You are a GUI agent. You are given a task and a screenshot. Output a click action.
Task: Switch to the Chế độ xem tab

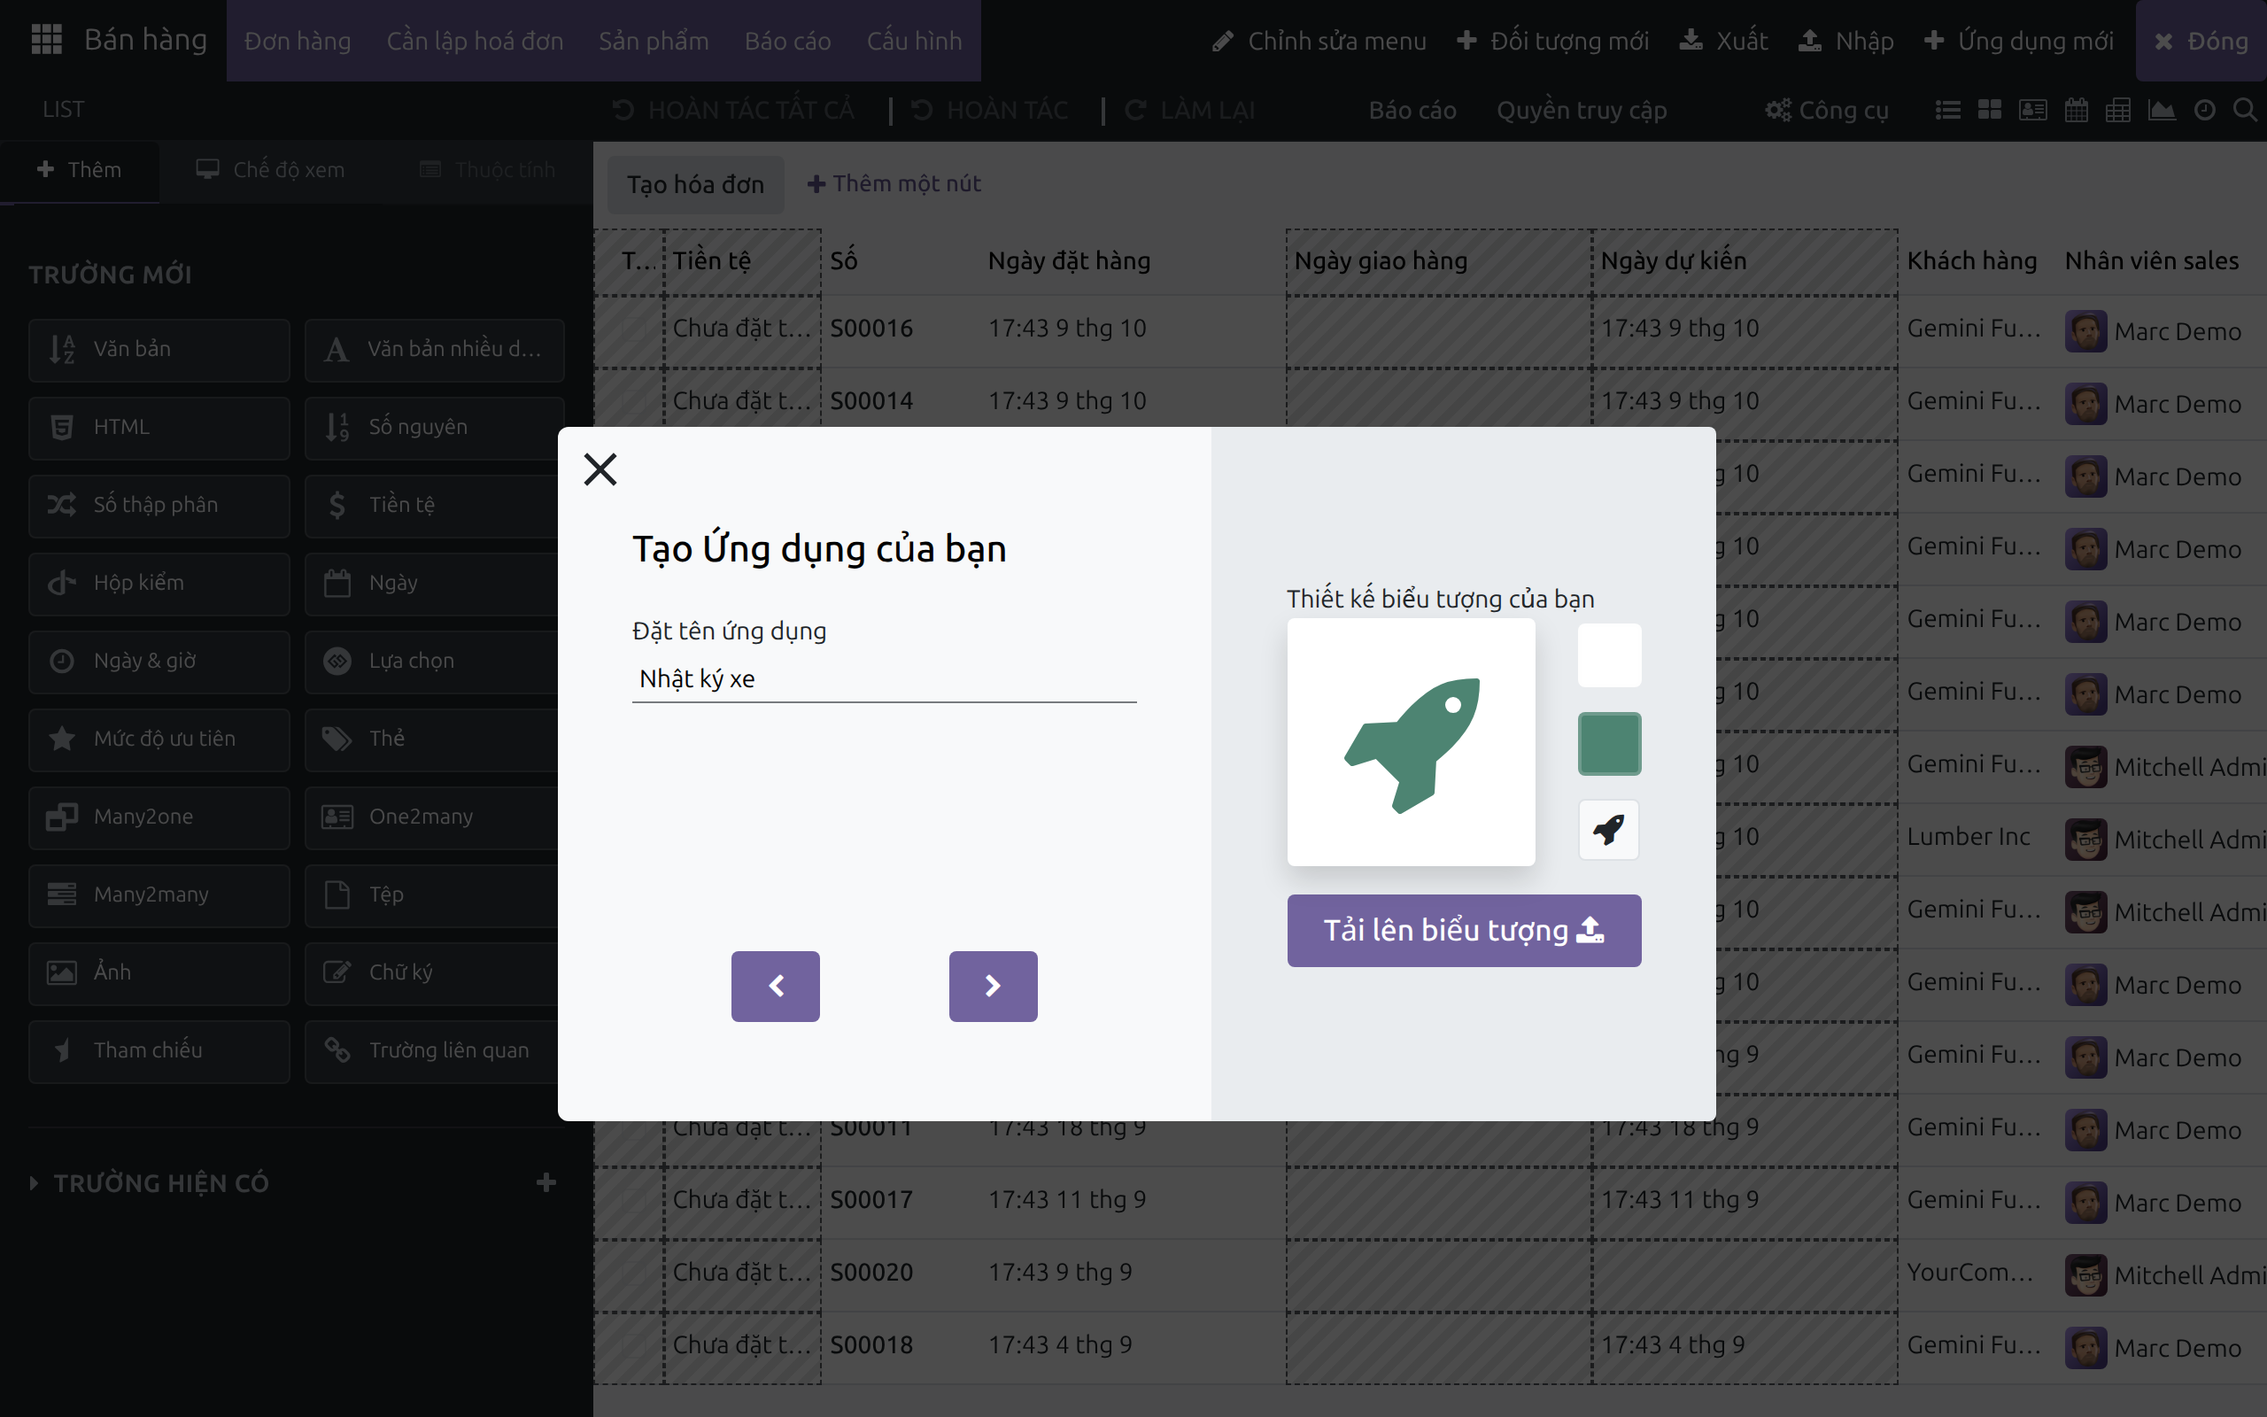tap(271, 170)
